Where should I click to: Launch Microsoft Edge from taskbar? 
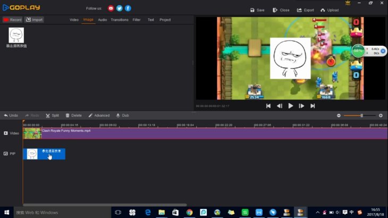pyautogui.click(x=148, y=212)
